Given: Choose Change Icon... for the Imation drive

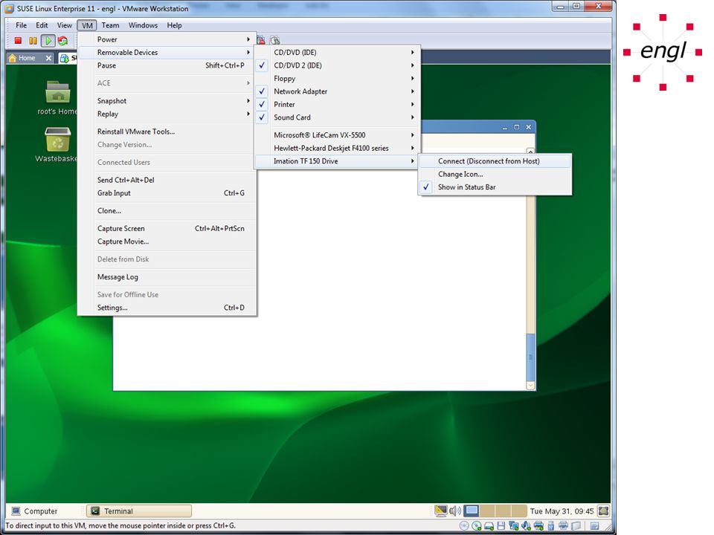Looking at the screenshot, I should click(x=495, y=174).
